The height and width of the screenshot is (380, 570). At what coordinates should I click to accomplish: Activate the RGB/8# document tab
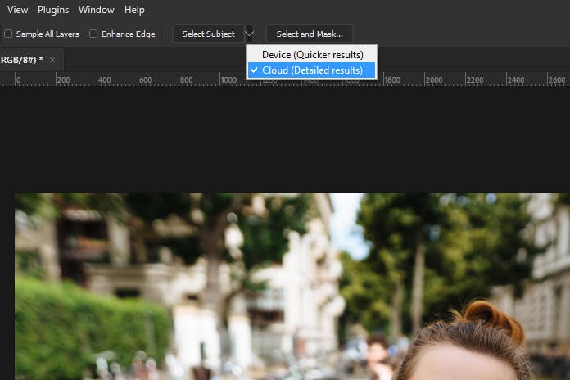22,60
